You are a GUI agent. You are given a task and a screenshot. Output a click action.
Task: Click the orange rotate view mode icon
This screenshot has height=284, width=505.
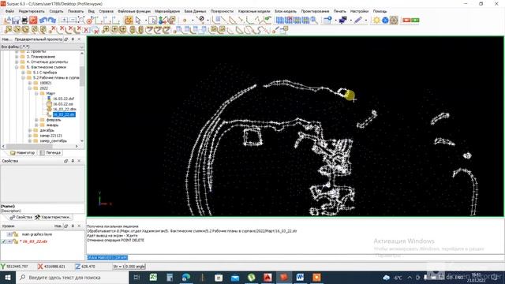[x=129, y=21]
